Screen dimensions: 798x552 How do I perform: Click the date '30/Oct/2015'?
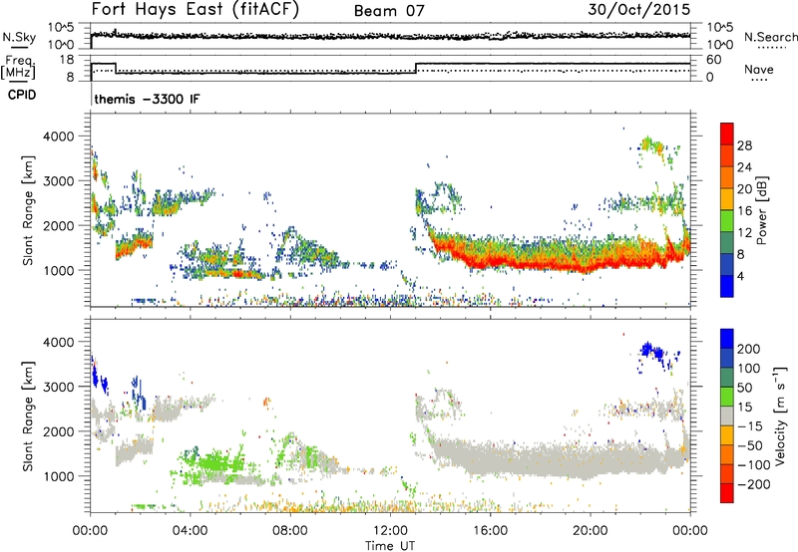tap(638, 9)
